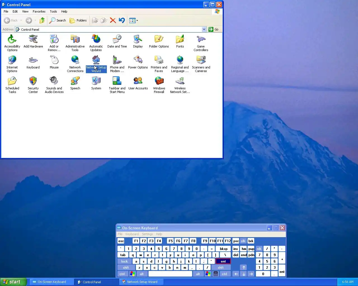Select Network Connections icon
The width and height of the screenshot is (358, 286).
pos(75,64)
